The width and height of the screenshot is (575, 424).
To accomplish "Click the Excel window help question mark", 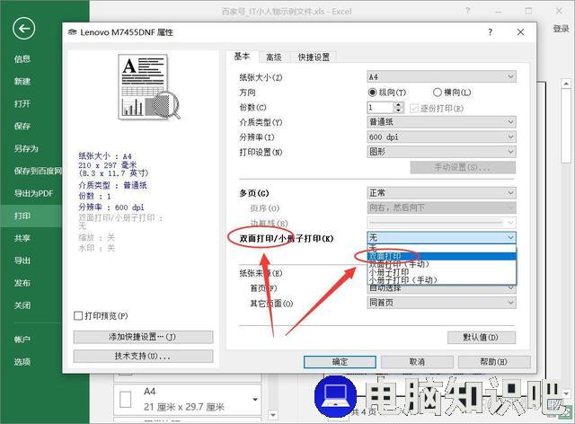I will click(467, 11).
